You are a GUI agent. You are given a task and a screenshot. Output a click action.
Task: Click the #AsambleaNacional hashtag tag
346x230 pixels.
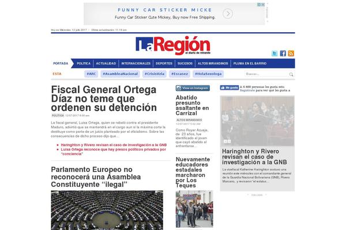click(121, 74)
